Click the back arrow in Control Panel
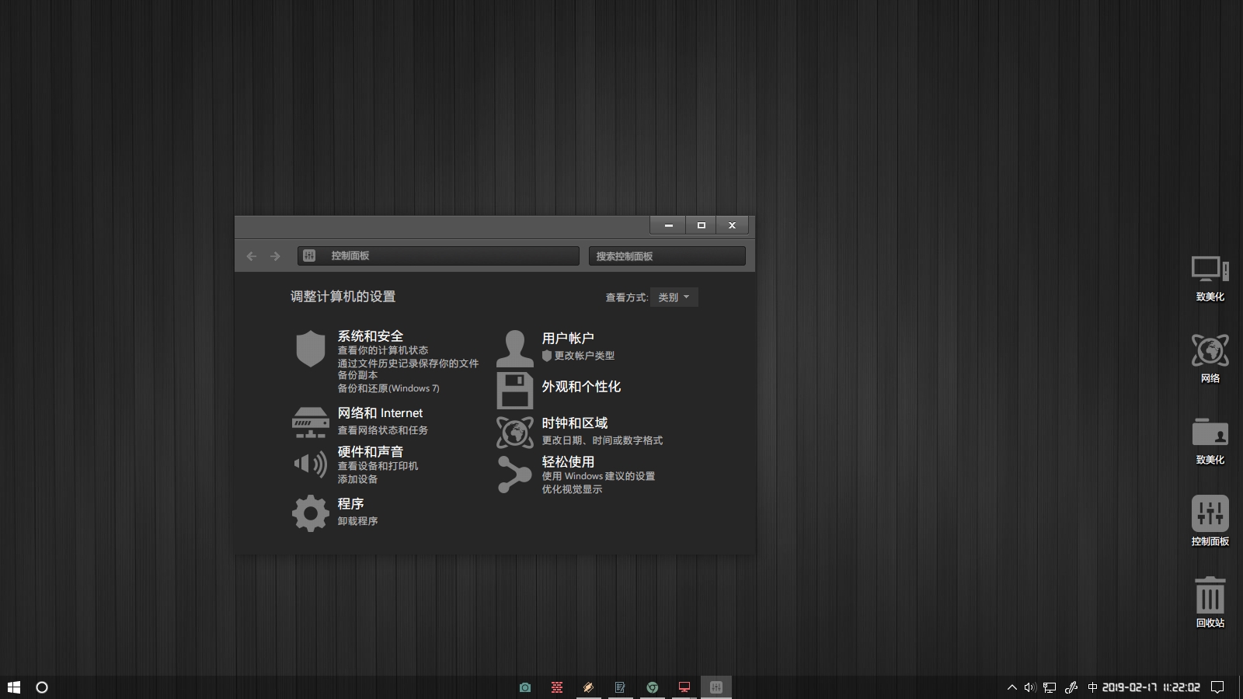 251,256
